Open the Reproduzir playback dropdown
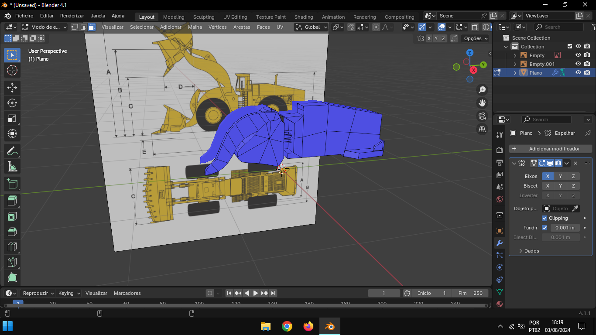Image resolution: width=596 pixels, height=335 pixels. (x=38, y=293)
